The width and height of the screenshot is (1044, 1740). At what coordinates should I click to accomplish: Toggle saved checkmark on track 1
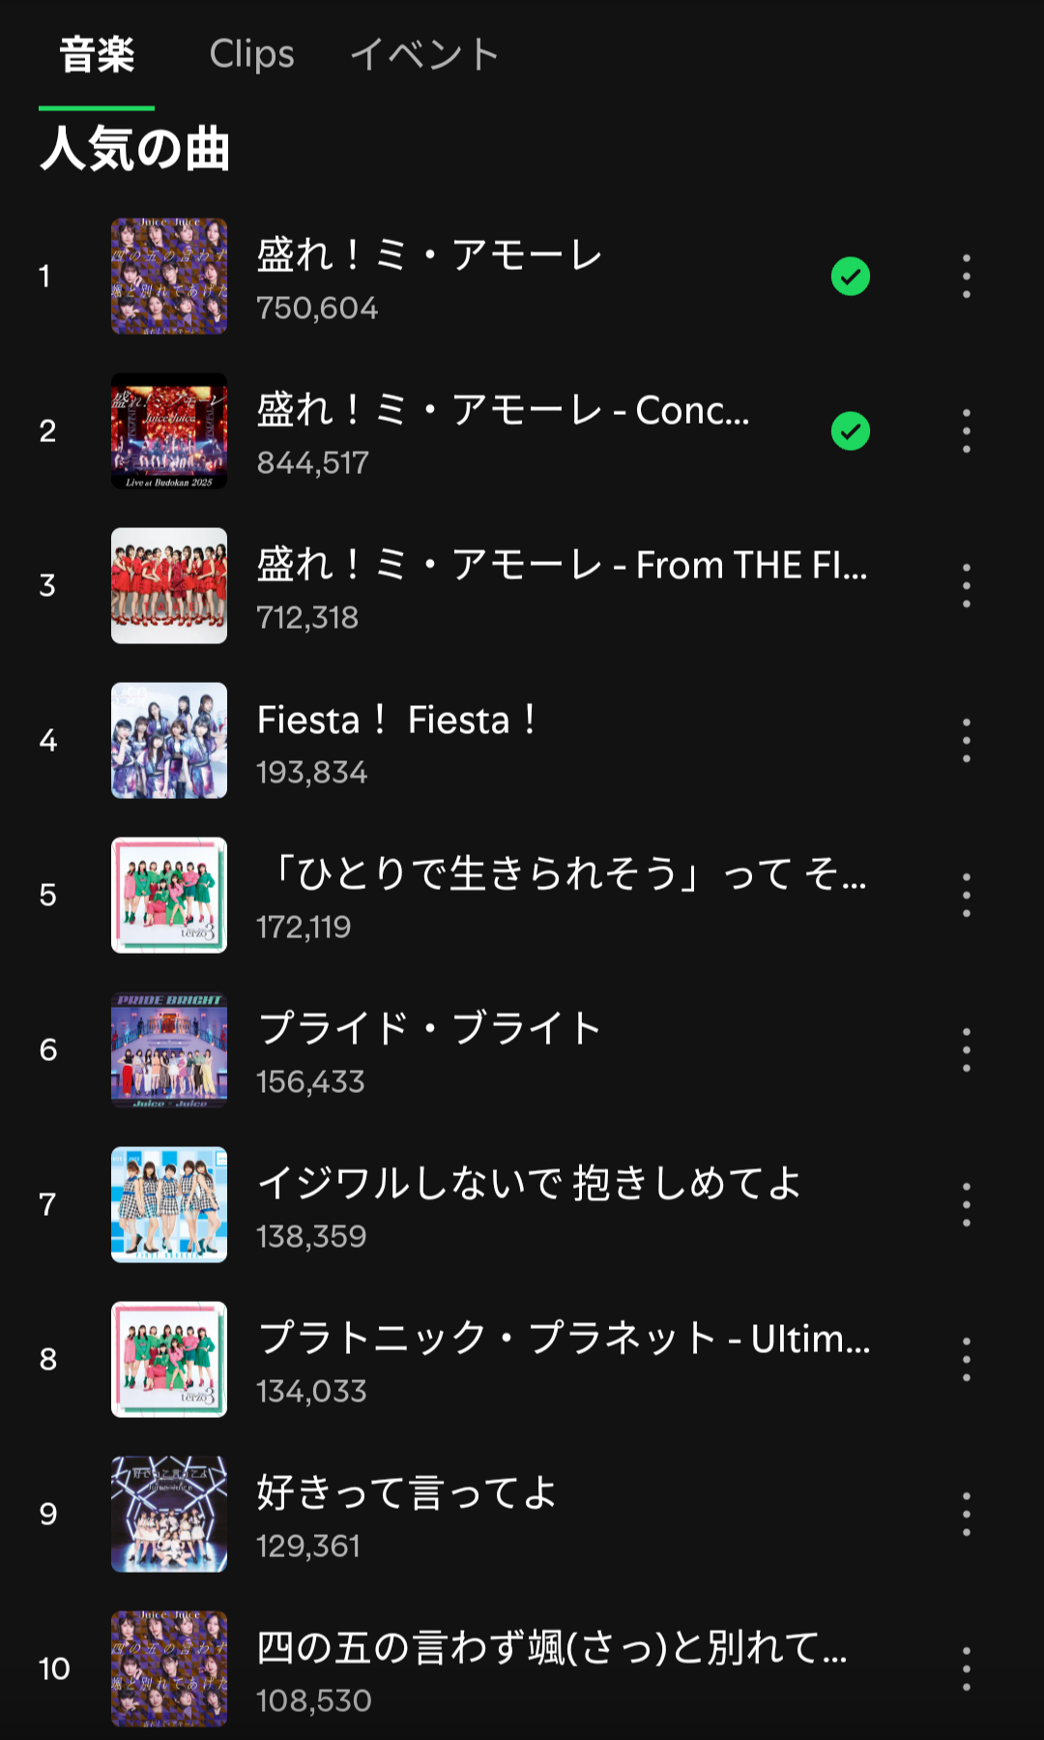pyautogui.click(x=851, y=277)
